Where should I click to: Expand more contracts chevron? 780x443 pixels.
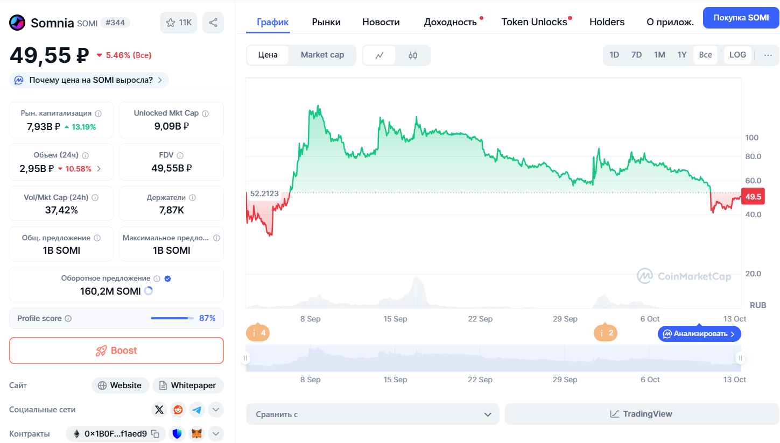(215, 434)
